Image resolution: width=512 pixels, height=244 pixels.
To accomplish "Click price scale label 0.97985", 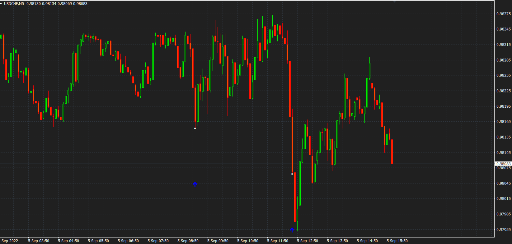I will [503, 214].
